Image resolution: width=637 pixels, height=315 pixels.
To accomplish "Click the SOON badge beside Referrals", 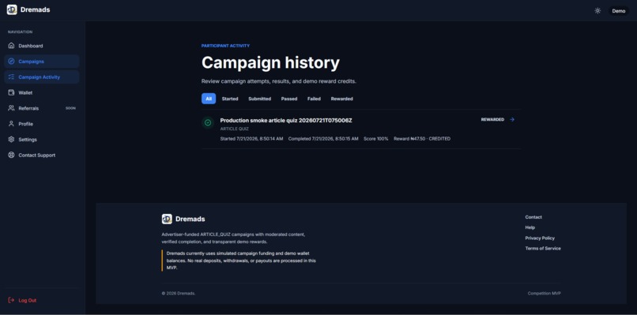I will (70, 108).
